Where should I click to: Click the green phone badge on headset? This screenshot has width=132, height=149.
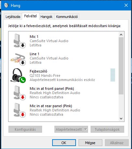22,80
